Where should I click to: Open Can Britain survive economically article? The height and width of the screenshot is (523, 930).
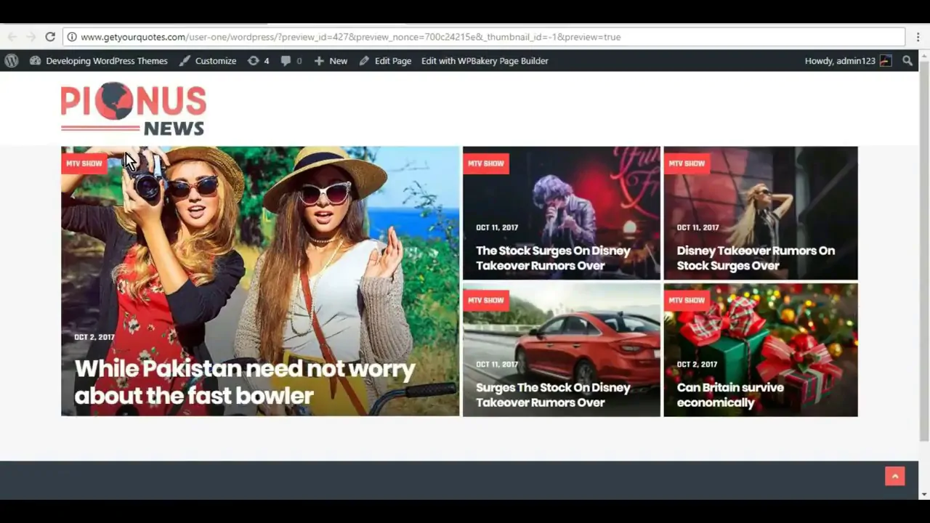(730, 394)
